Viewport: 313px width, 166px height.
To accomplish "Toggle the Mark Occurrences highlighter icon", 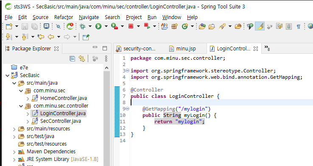I will pyautogui.click(x=260, y=26).
